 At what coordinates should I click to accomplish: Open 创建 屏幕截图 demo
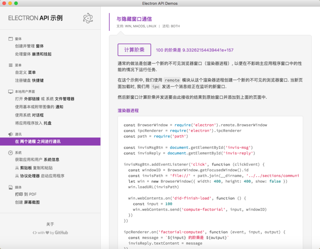tap(27, 202)
